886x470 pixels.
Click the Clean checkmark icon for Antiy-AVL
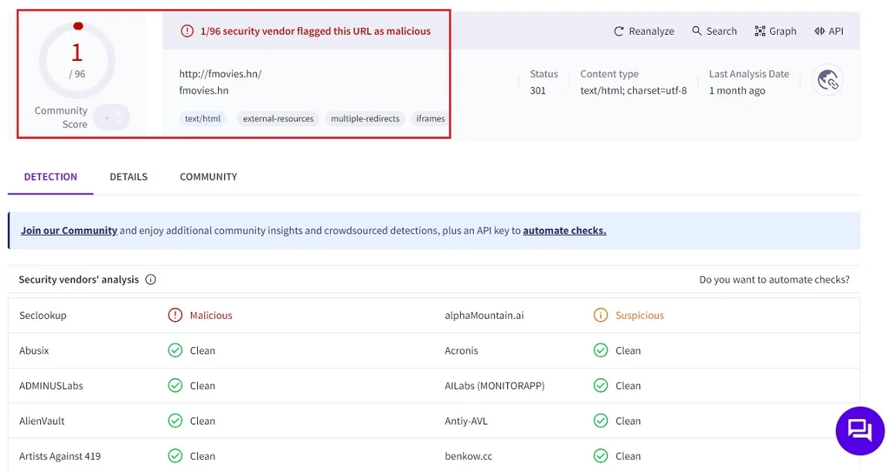click(601, 421)
